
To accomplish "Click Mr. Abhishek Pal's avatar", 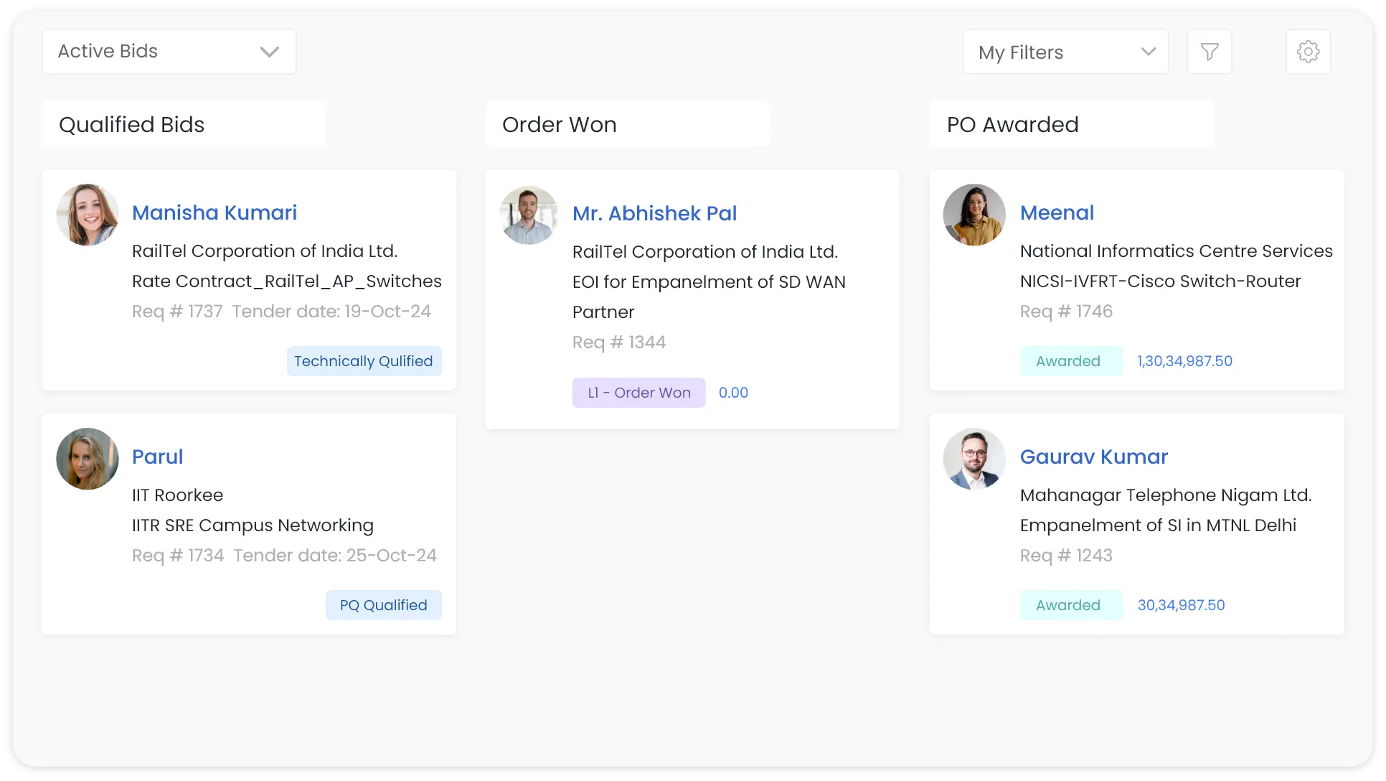I will (529, 215).
